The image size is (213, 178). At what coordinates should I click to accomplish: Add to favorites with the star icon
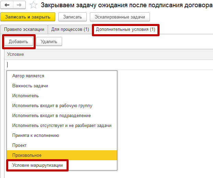tap(33, 5)
